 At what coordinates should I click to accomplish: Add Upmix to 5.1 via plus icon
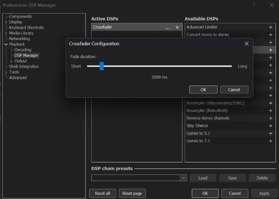tap(271, 133)
